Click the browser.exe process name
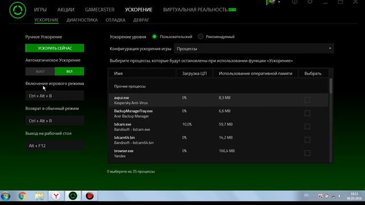Screen dimensions: 365x205 click(124, 151)
